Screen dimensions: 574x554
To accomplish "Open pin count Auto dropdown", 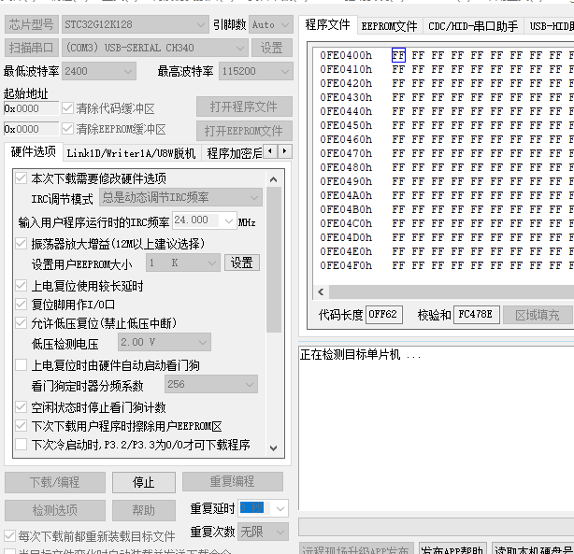I will [271, 24].
